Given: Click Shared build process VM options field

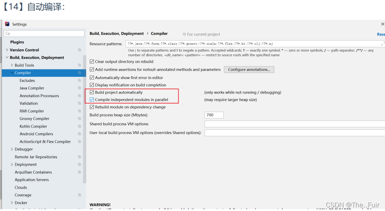Looking at the screenshot, I should (x=295, y=124).
